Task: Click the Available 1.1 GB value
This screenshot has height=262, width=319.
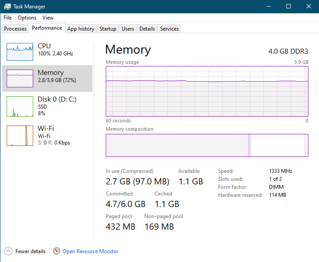Action: click(x=191, y=181)
